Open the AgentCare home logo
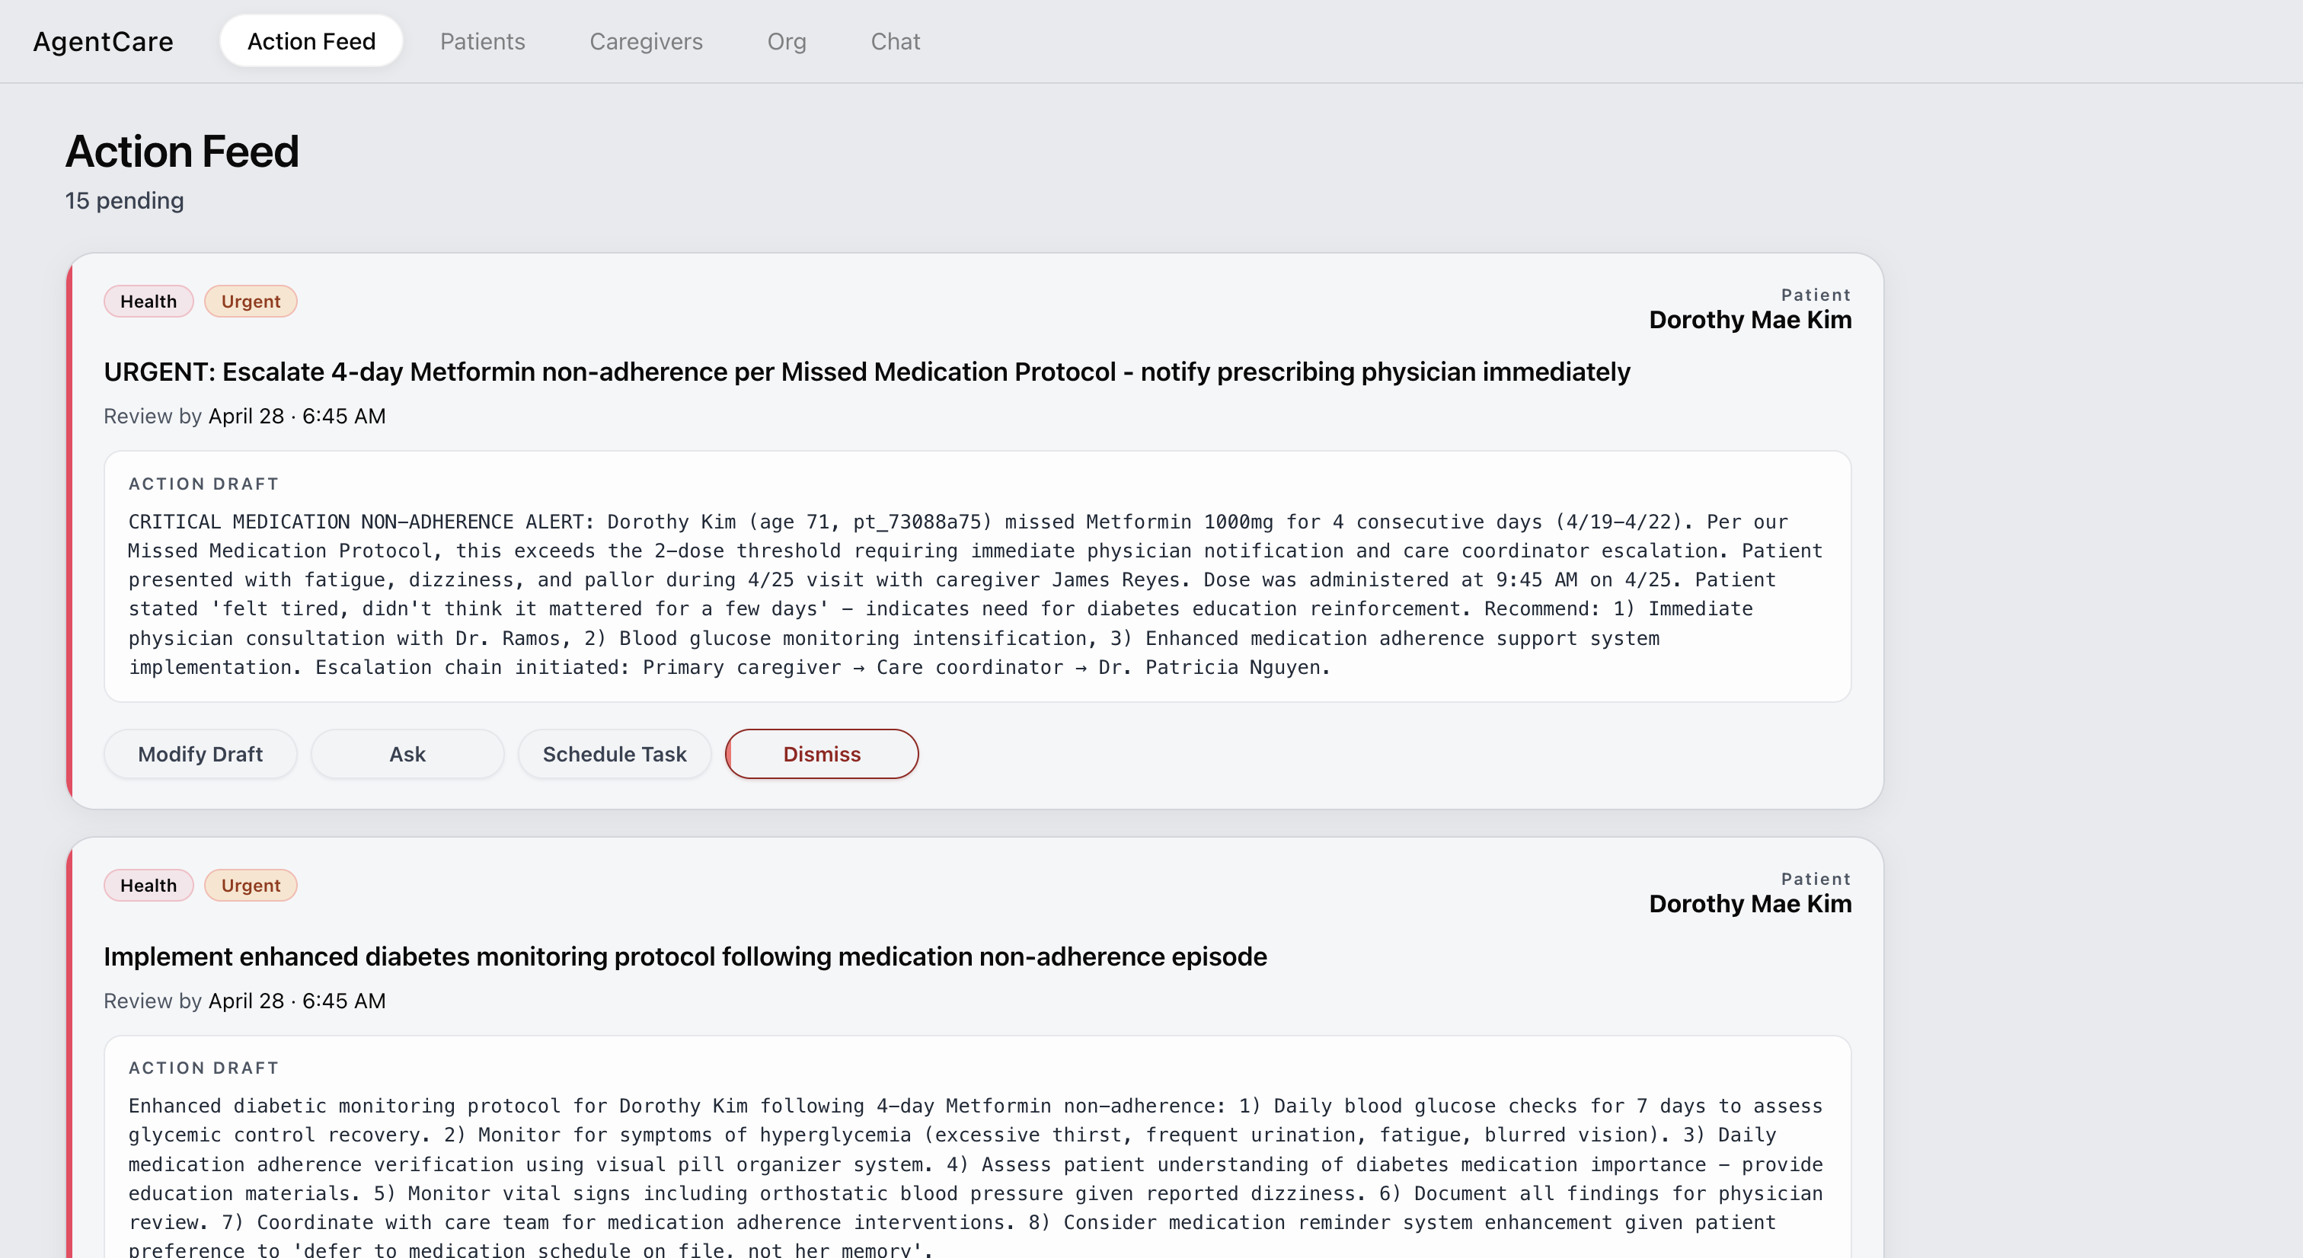Image resolution: width=2303 pixels, height=1258 pixels. click(103, 41)
